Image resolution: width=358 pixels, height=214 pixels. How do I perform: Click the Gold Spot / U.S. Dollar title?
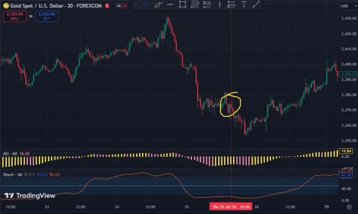coord(37,6)
